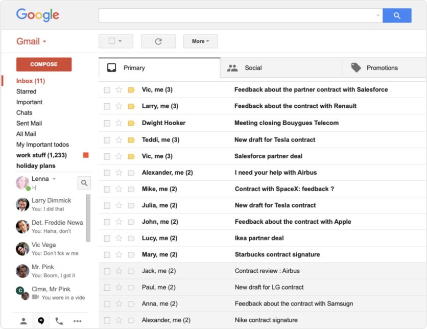Screen dimensions: 427x329
Task: Open the Important folder link
Action: [29, 102]
